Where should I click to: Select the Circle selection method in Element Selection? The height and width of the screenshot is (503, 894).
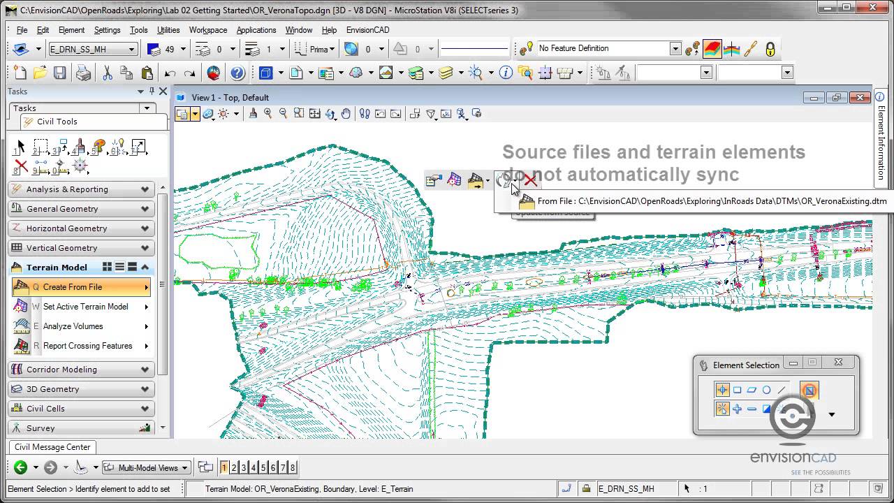click(766, 390)
